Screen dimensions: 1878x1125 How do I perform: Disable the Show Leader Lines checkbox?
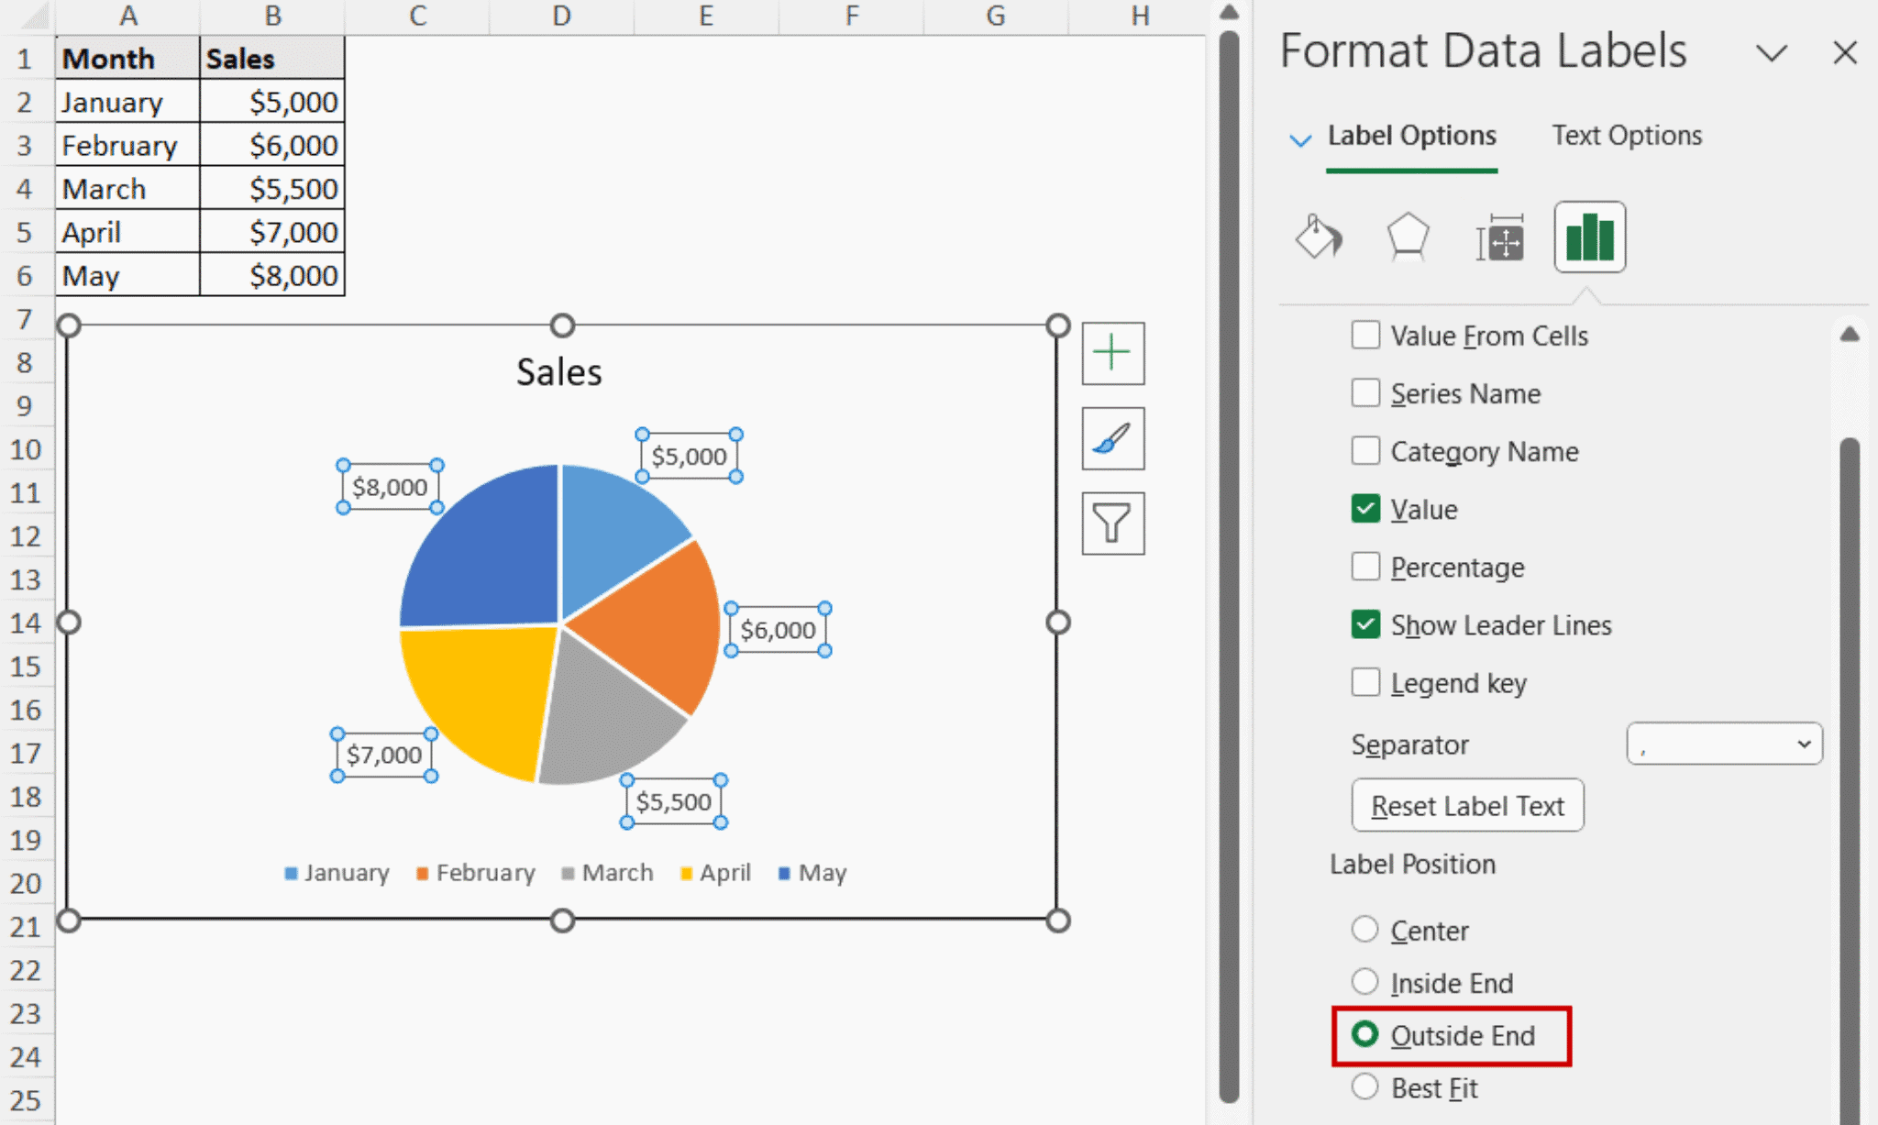tap(1365, 624)
